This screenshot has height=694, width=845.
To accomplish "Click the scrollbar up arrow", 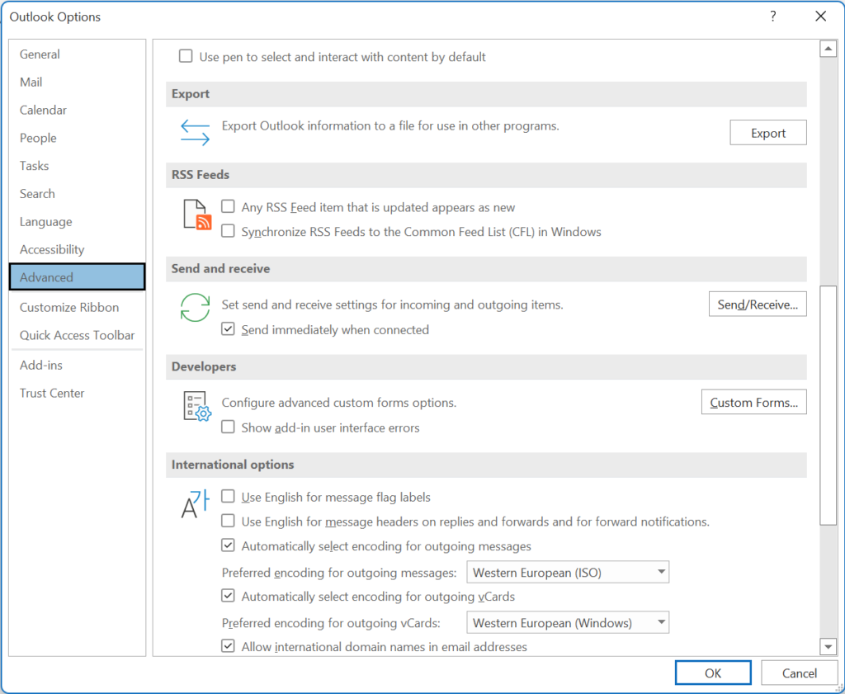I will [x=828, y=50].
